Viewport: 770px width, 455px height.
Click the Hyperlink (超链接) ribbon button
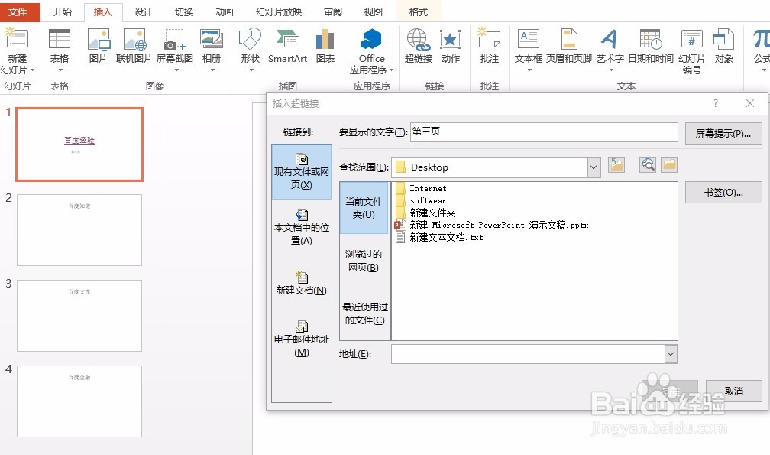pos(419,47)
